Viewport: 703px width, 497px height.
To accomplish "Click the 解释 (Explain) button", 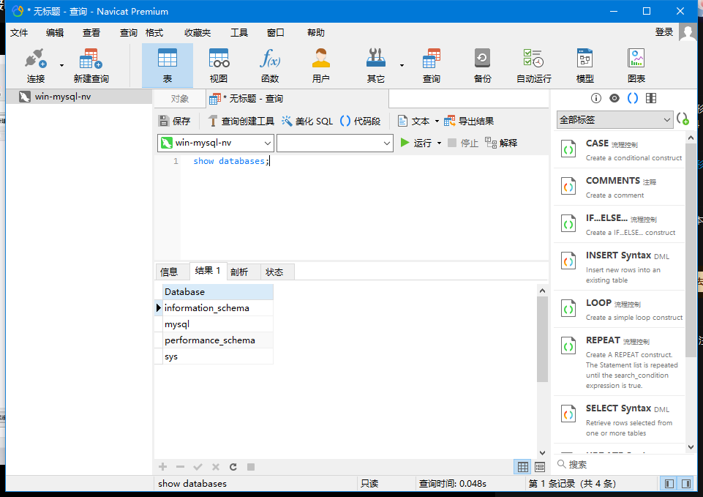I will [501, 143].
